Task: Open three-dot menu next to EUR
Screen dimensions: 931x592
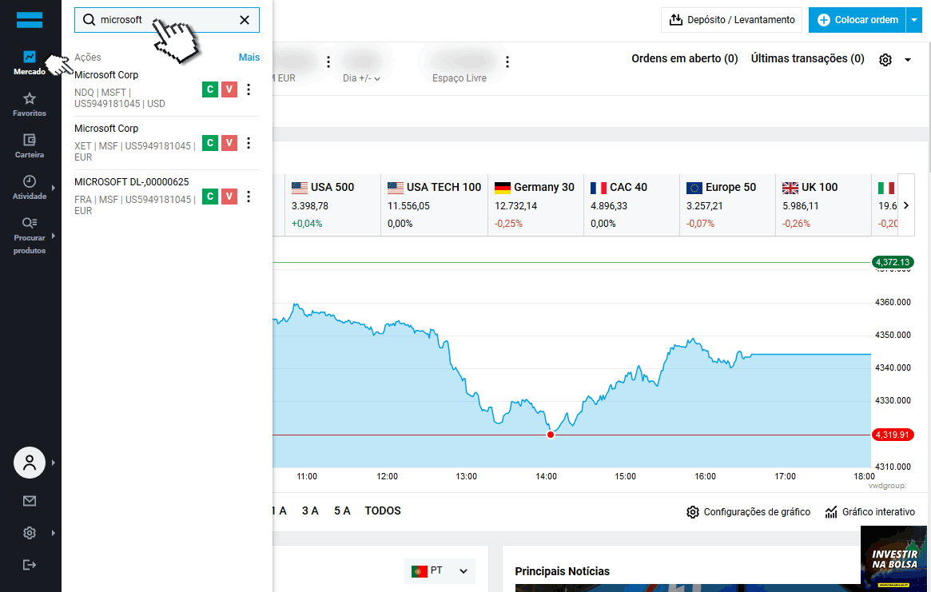Action: coord(328,62)
